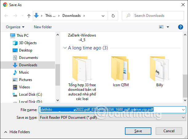Open the Organize menu
The height and width of the screenshot is (139, 188).
[x=15, y=27]
